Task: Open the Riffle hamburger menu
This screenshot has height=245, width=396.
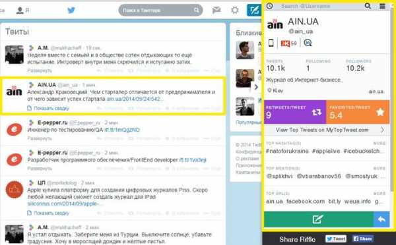Action: click(x=383, y=6)
